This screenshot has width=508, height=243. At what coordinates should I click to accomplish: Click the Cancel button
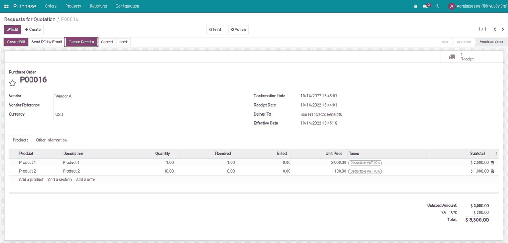point(107,42)
